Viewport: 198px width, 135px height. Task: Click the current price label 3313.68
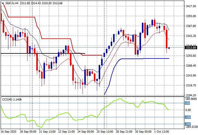pos(191,48)
